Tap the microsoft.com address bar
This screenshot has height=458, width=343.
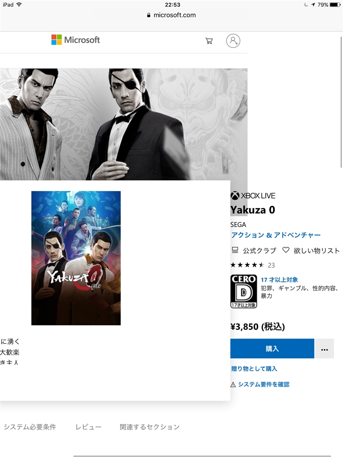tap(171, 15)
